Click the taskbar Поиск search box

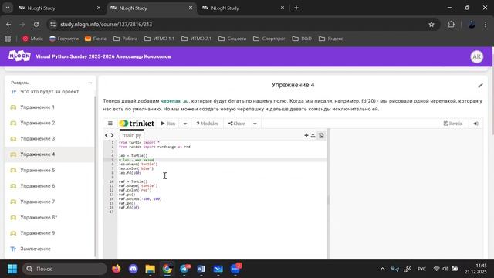[65, 269]
